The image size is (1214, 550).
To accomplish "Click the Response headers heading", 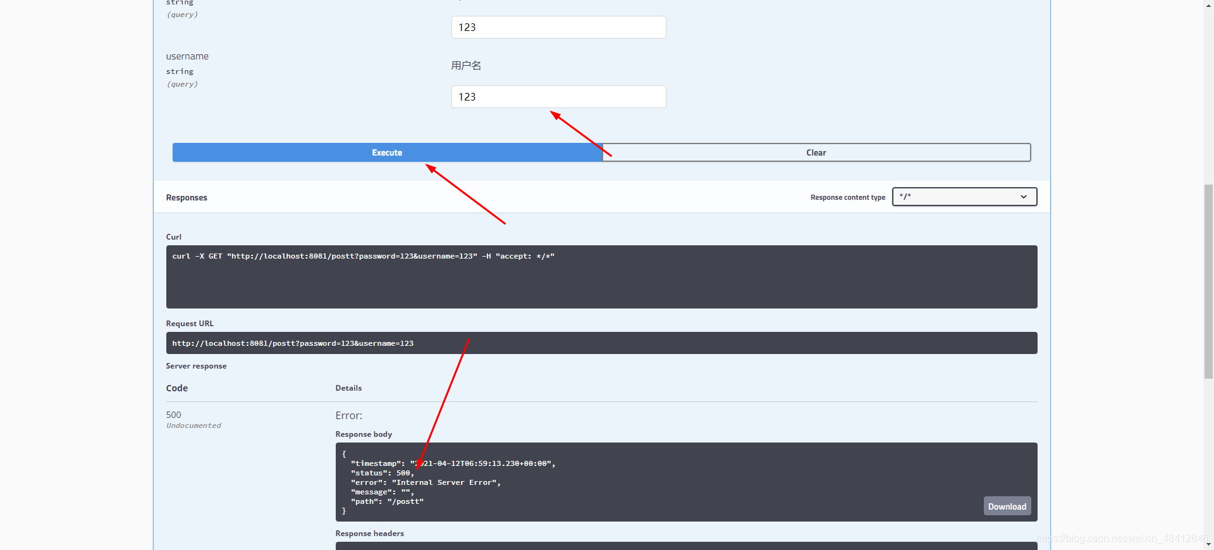I will pyautogui.click(x=369, y=534).
